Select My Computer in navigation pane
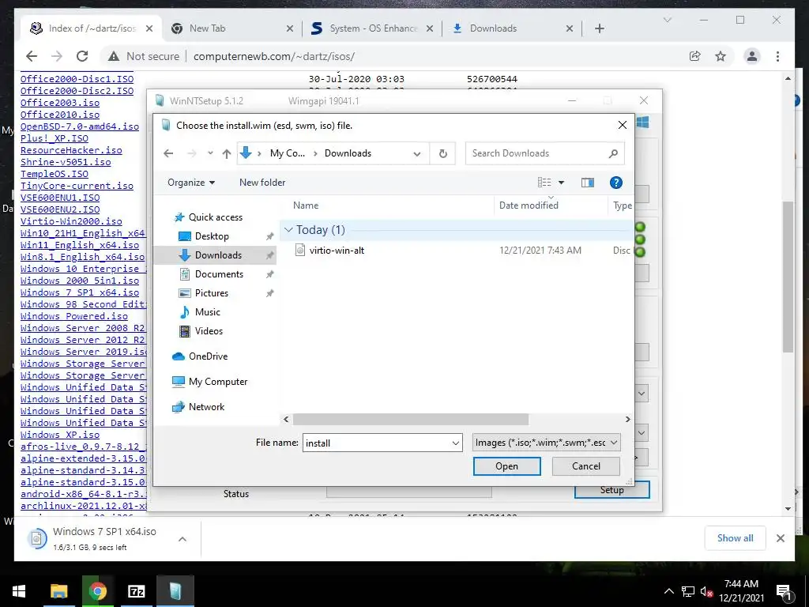Image resolution: width=809 pixels, height=607 pixels. [x=217, y=382]
